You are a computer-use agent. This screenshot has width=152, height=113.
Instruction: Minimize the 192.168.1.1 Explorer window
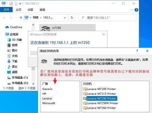113,4
